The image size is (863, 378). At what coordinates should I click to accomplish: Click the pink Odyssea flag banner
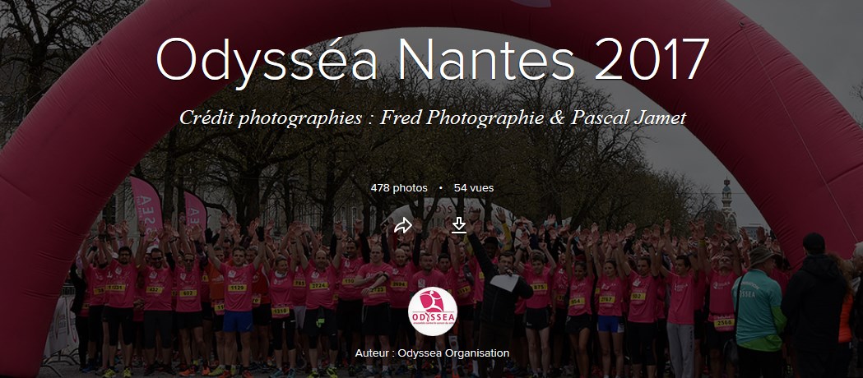tap(146, 202)
